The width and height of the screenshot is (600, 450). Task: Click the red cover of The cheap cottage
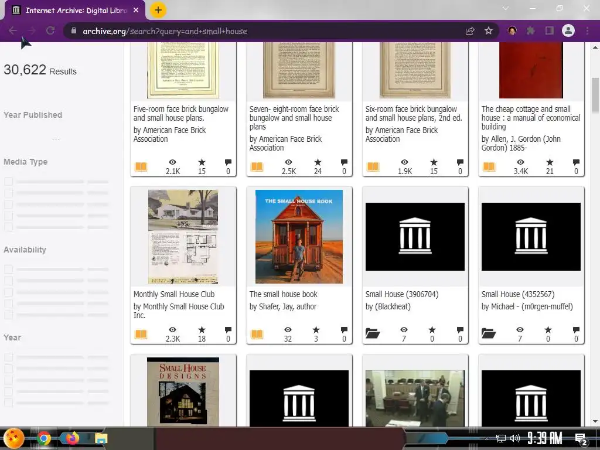pos(531,70)
